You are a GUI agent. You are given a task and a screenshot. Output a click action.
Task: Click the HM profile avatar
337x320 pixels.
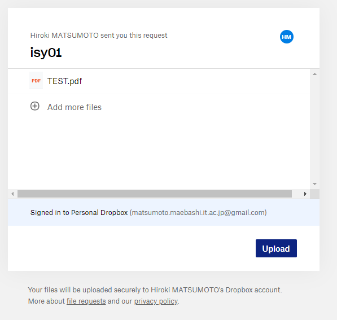(287, 37)
